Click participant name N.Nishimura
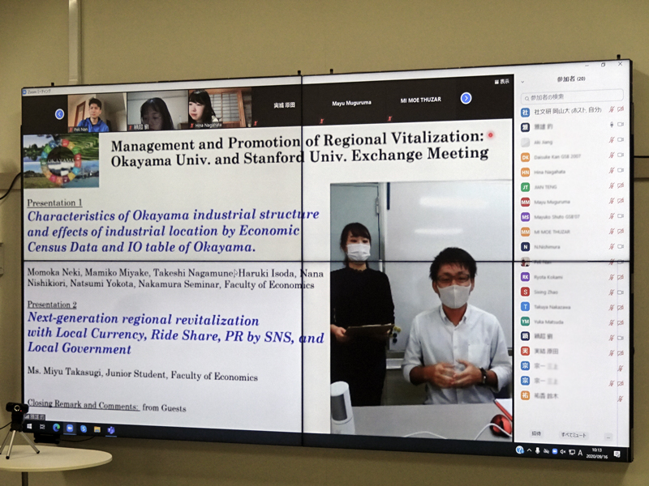 (547, 247)
